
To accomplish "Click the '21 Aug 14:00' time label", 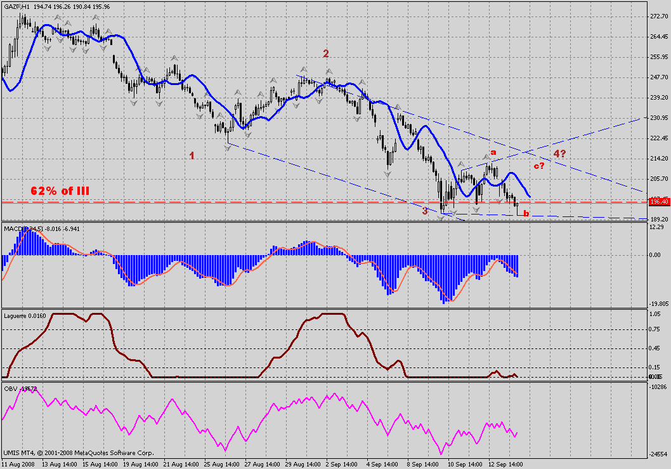I will coord(181,465).
